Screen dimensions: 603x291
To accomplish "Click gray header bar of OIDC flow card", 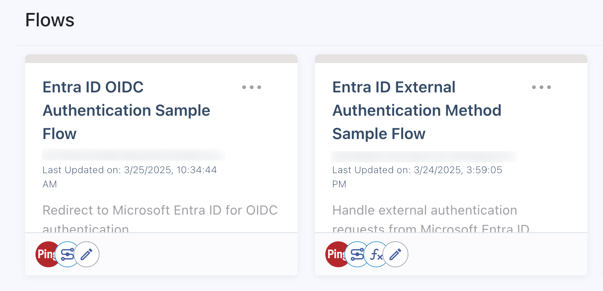I will [161, 59].
